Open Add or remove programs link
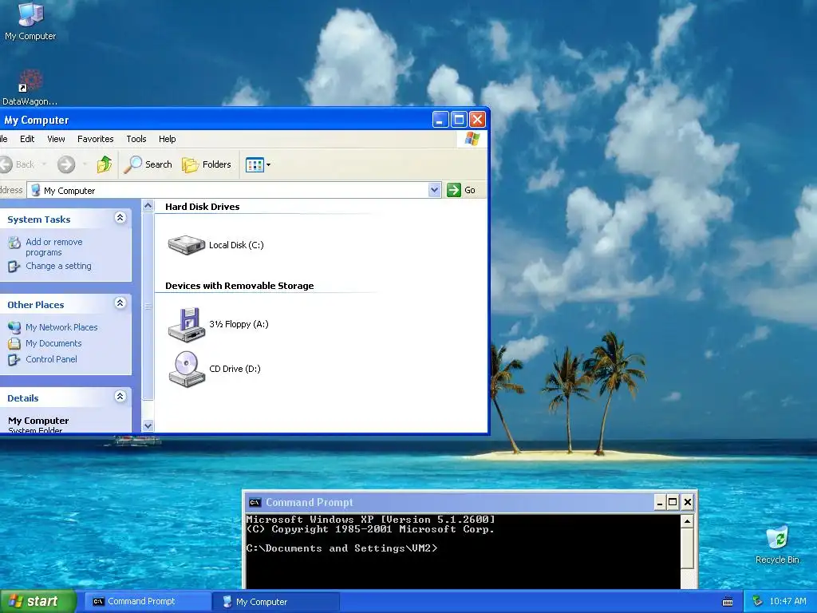The height and width of the screenshot is (613, 817). (54, 247)
